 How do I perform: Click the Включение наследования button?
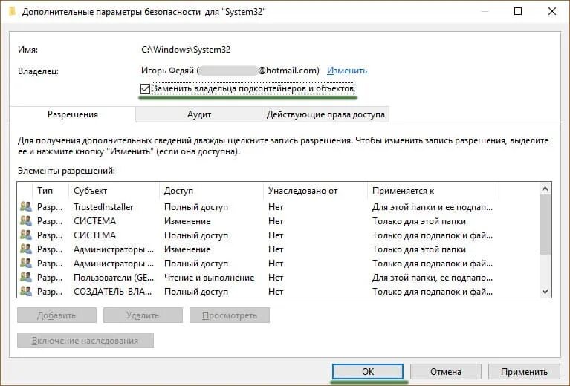(x=85, y=340)
